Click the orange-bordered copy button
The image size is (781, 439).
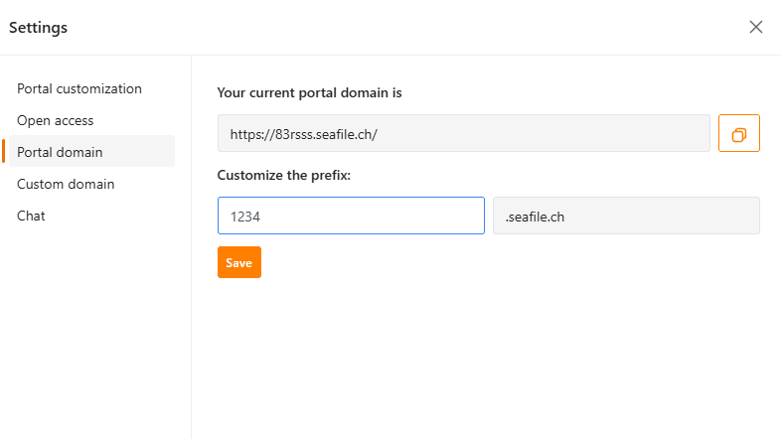tap(738, 133)
